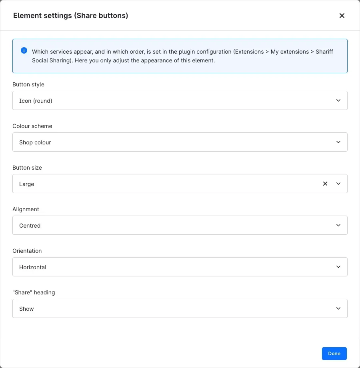
Task: Click Orientation chevron arrow
Action: pos(338,267)
